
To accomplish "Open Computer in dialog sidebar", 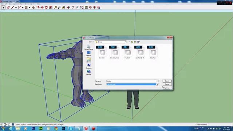I will pyautogui.click(x=89, y=66).
